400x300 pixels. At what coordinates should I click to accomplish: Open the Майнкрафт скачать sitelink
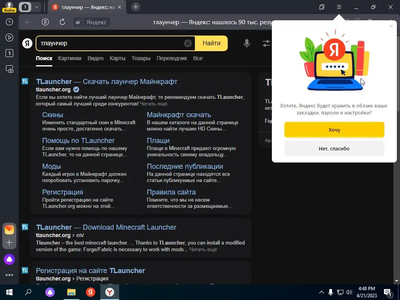[179, 115]
